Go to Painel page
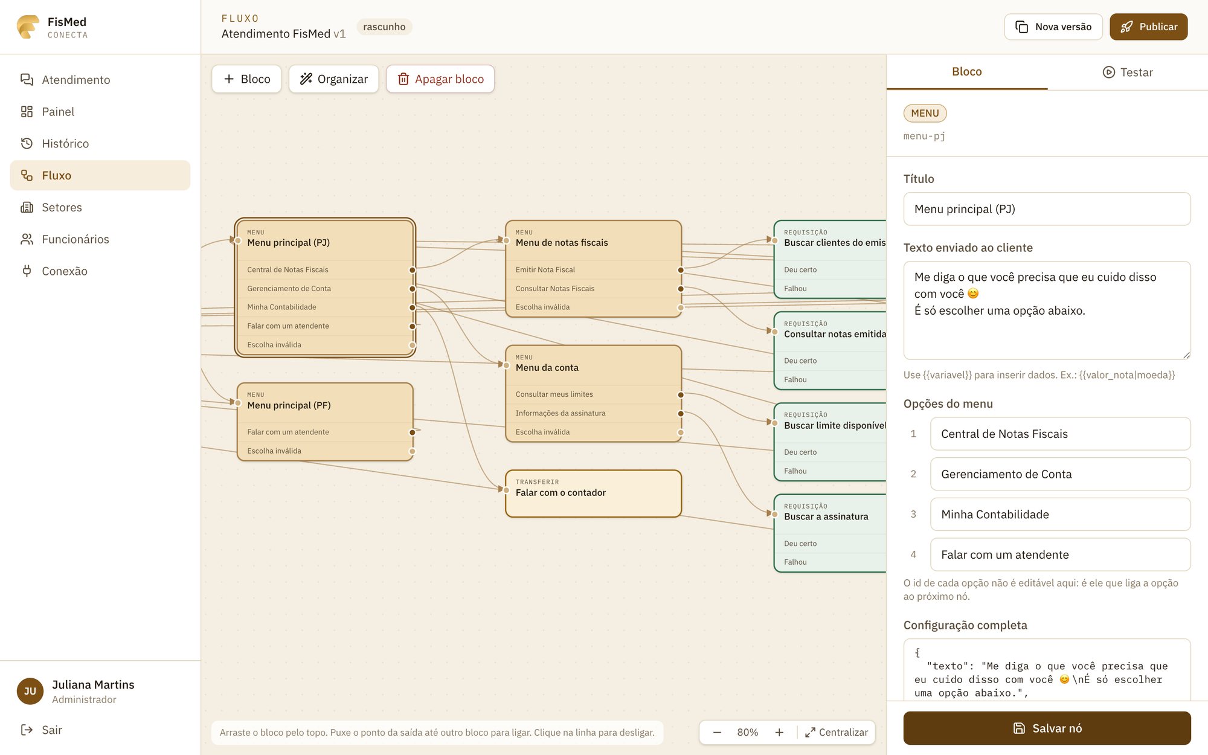1208x755 pixels. pos(100,112)
